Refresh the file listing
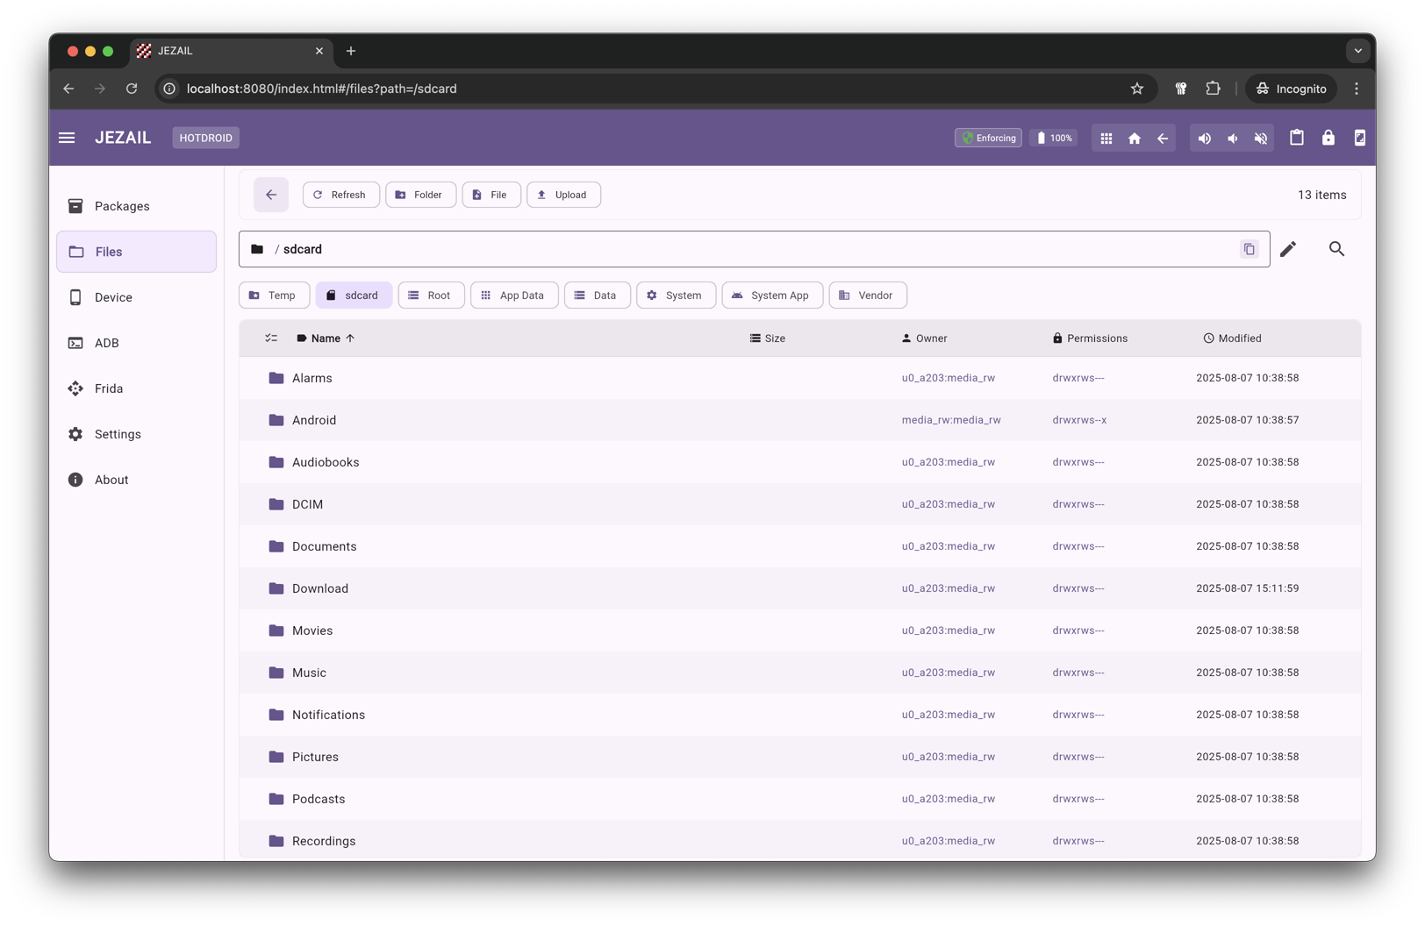Screen dimensions: 1425x926 click(x=340, y=194)
